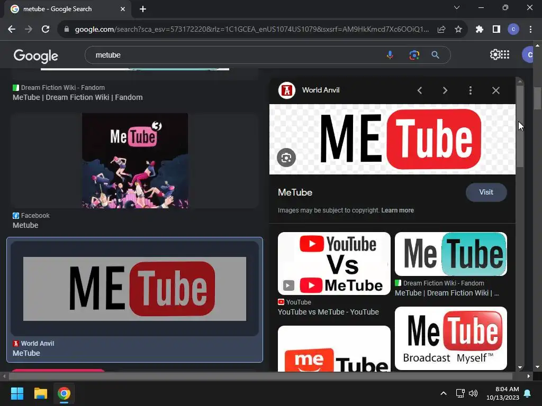The image size is (542, 406).
Task: Click the MeTube title in preview panel
Action: pyautogui.click(x=295, y=192)
